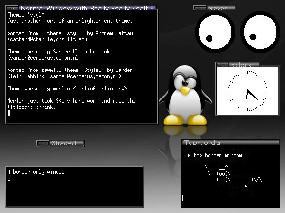Click the line 'Klein Lebbink <sander@cerberus.demon.nl>'
Image resolution: width=285 pixels, height=213 pixels.
pos(64,76)
